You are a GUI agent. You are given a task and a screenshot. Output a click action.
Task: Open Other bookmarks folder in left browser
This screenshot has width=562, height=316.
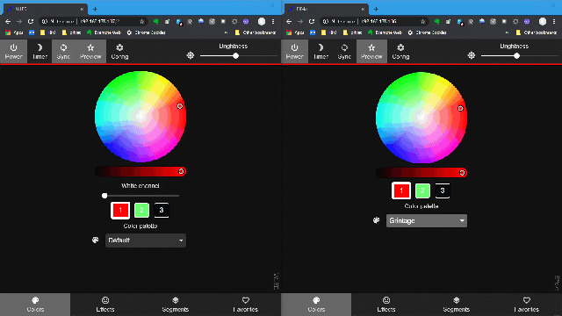pyautogui.click(x=256, y=32)
